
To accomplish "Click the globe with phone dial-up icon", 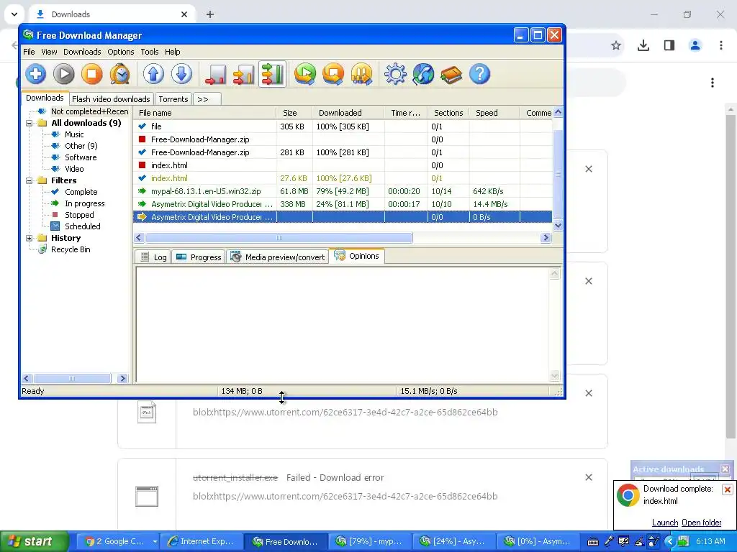I will click(x=423, y=74).
